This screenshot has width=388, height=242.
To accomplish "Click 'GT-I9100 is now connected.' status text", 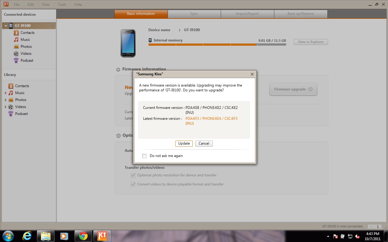I will click(x=343, y=227).
